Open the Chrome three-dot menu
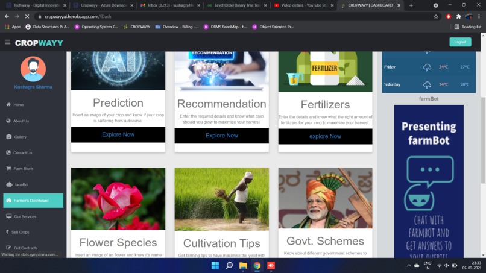 pos(479,16)
